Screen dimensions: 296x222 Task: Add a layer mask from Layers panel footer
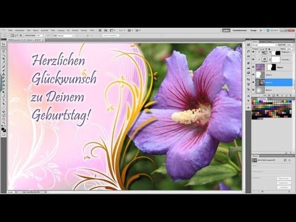273,96
